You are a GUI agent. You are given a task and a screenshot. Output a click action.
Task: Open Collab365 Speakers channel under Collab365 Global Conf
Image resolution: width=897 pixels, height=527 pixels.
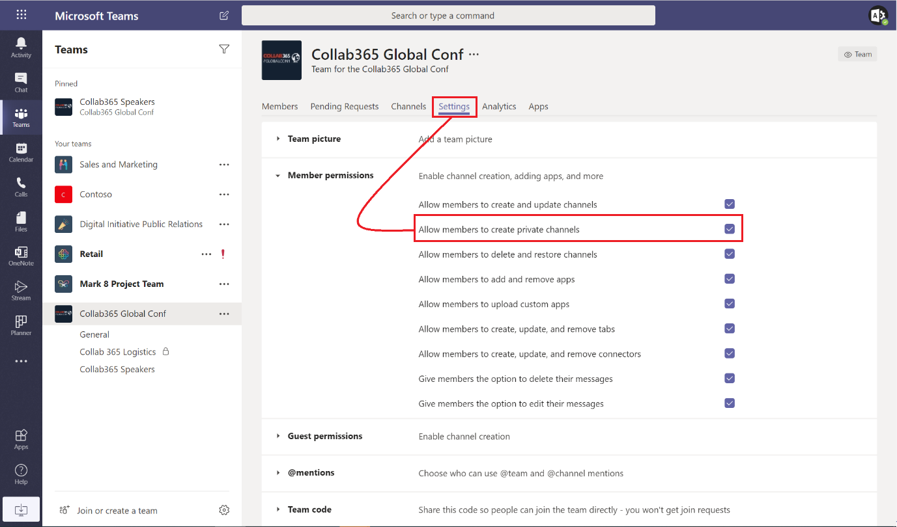117,370
